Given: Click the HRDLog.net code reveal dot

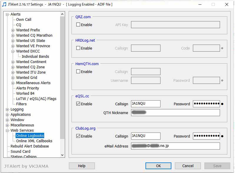Looking at the screenshot, I should 222,48.
